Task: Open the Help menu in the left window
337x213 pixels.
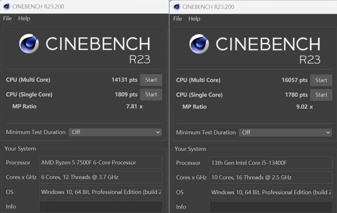Action: pyautogui.click(x=24, y=18)
